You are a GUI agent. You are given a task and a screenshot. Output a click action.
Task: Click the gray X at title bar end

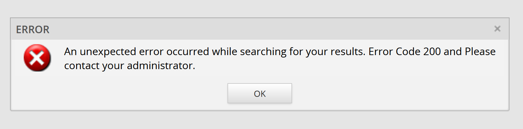tap(497, 29)
